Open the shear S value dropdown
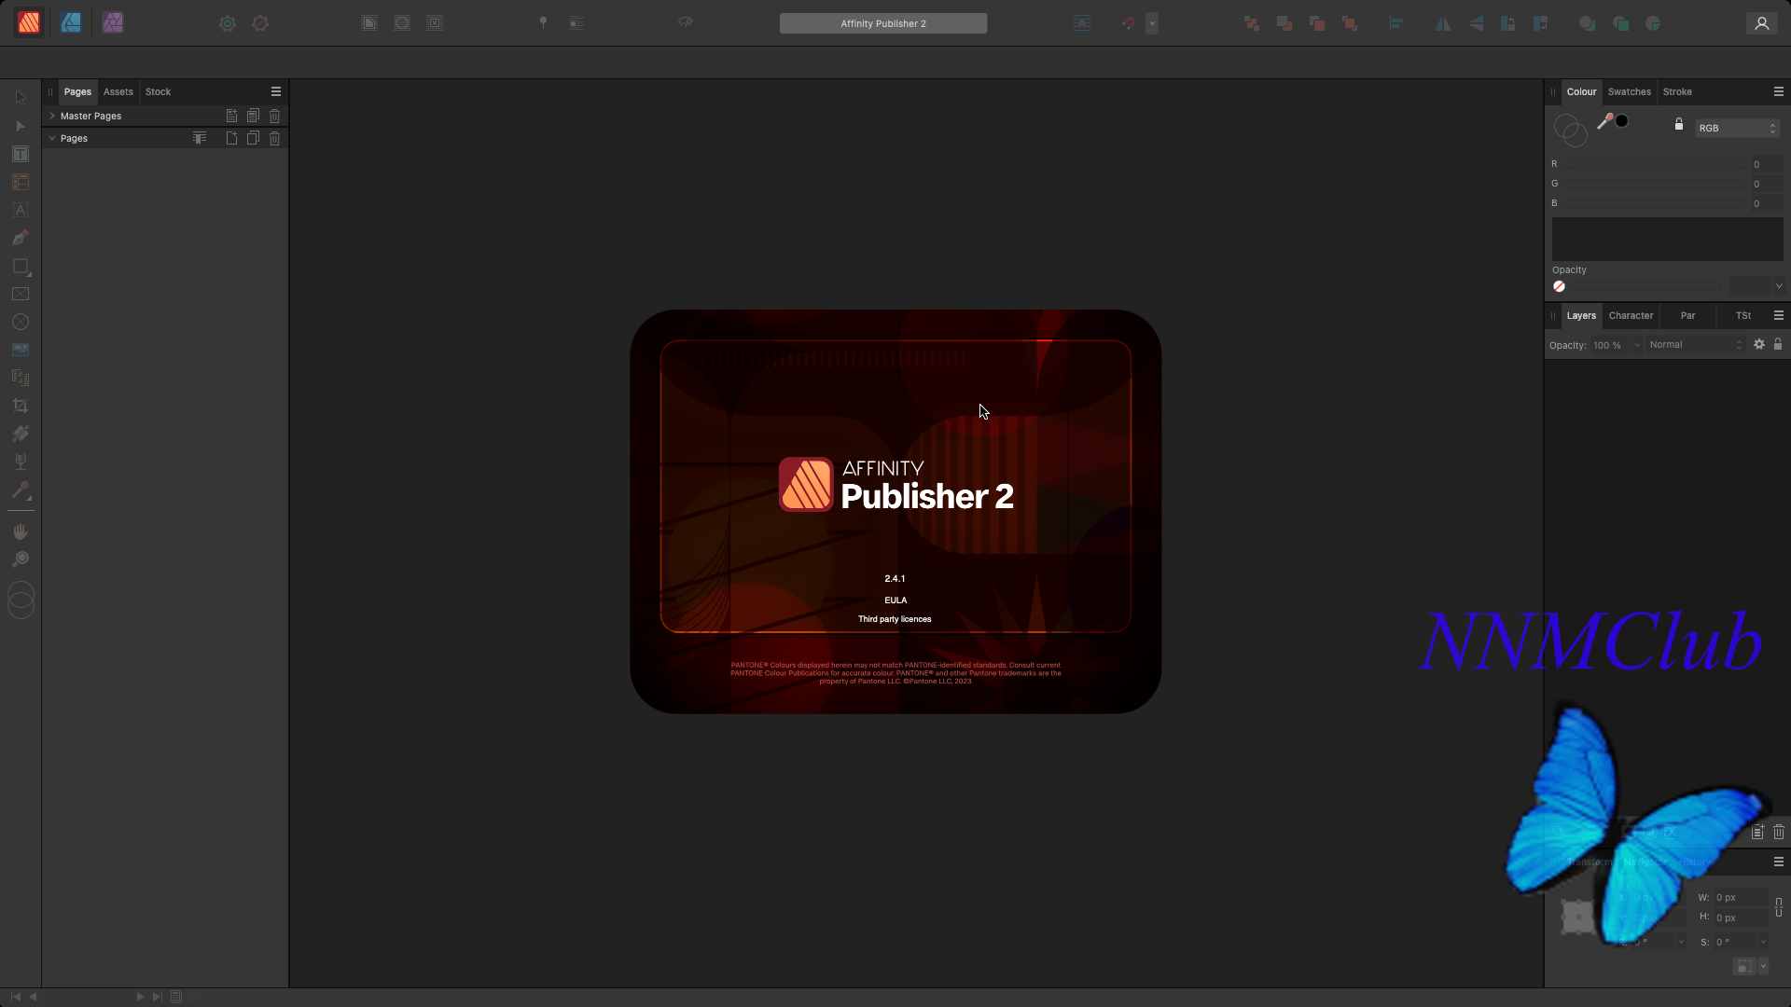1791x1007 pixels. coord(1763,943)
